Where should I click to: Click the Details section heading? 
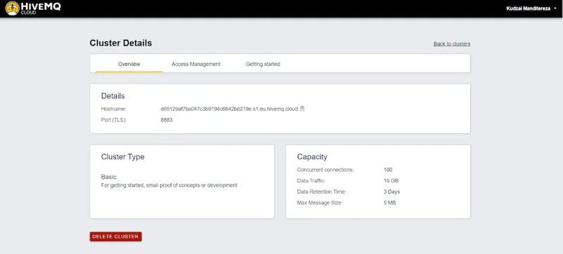(x=113, y=96)
